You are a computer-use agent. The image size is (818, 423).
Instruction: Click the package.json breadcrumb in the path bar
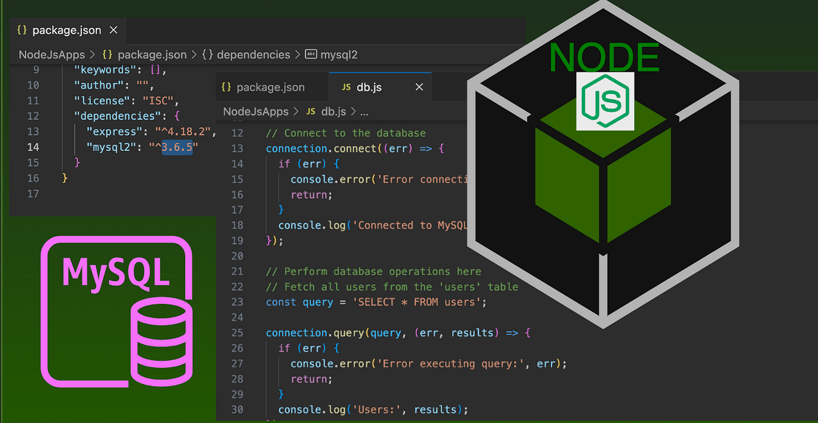click(152, 54)
